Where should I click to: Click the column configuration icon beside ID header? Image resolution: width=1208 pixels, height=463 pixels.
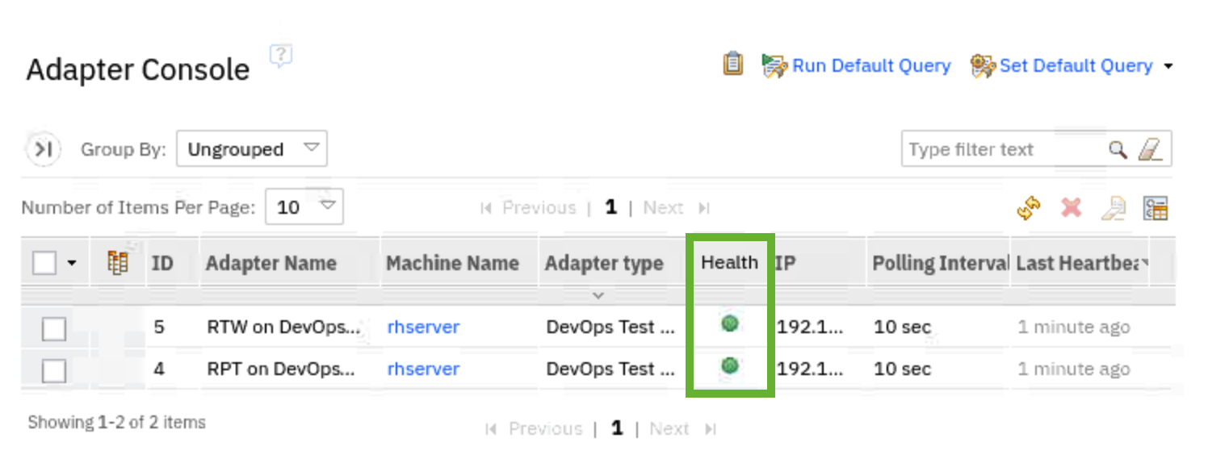click(118, 263)
